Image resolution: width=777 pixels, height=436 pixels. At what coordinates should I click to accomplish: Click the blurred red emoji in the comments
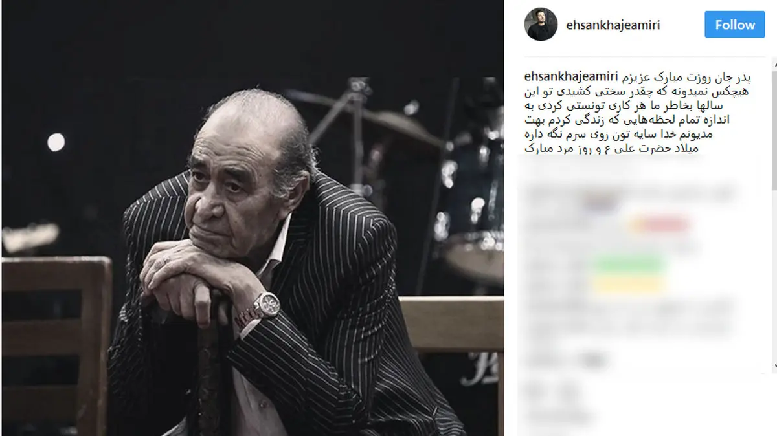click(x=659, y=224)
